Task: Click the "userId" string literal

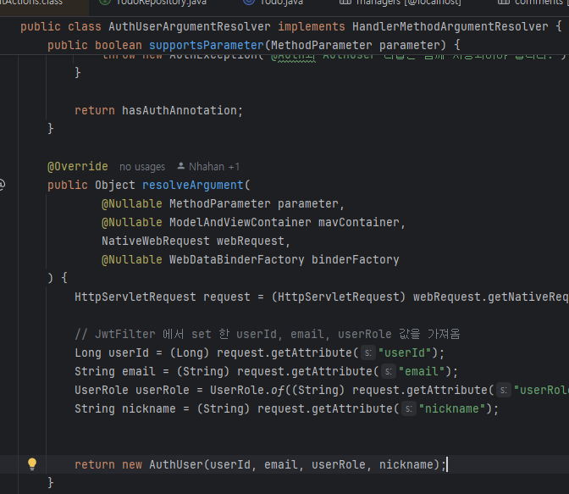Action: click(x=404, y=352)
